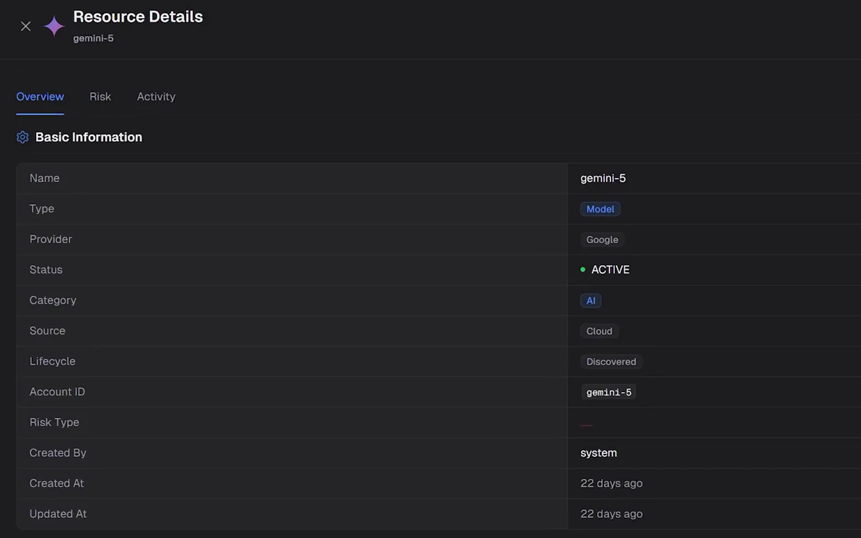Click the Type field label

pos(42,209)
